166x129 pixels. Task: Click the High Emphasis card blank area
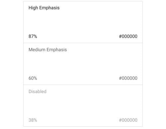[x=83, y=22]
